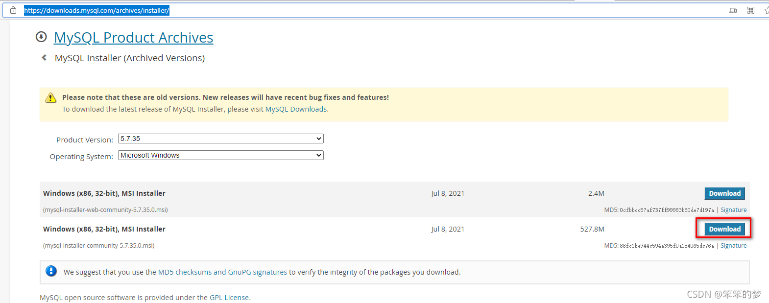769x303 pixels.
Task: Click MD5 hash starting with 0cfbbce57
Action: tap(667, 210)
